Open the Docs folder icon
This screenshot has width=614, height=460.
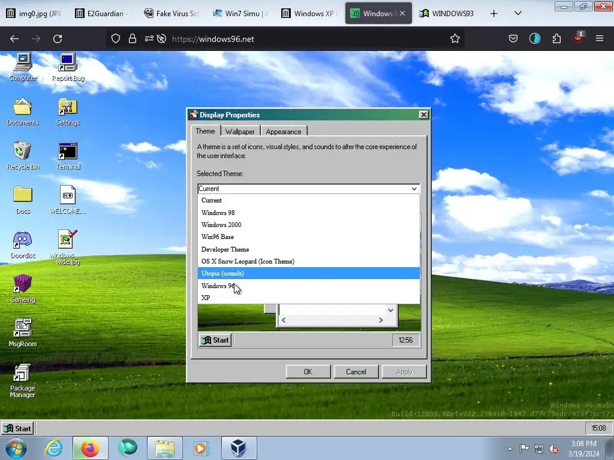(23, 200)
